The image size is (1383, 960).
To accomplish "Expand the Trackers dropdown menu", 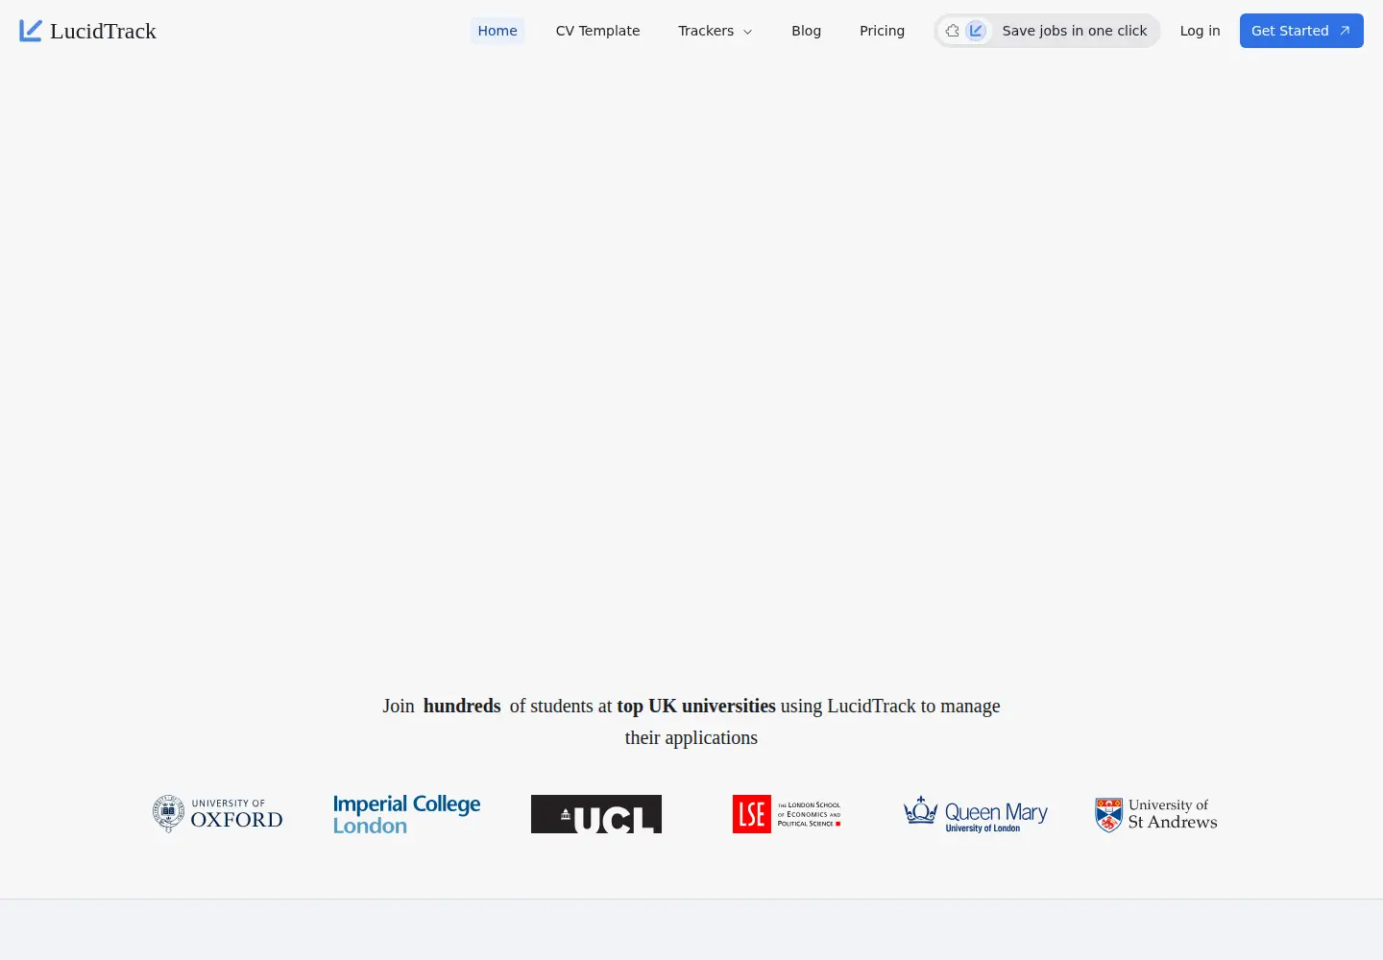I will [716, 31].
